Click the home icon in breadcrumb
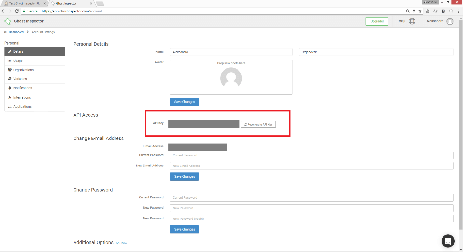 [5, 32]
